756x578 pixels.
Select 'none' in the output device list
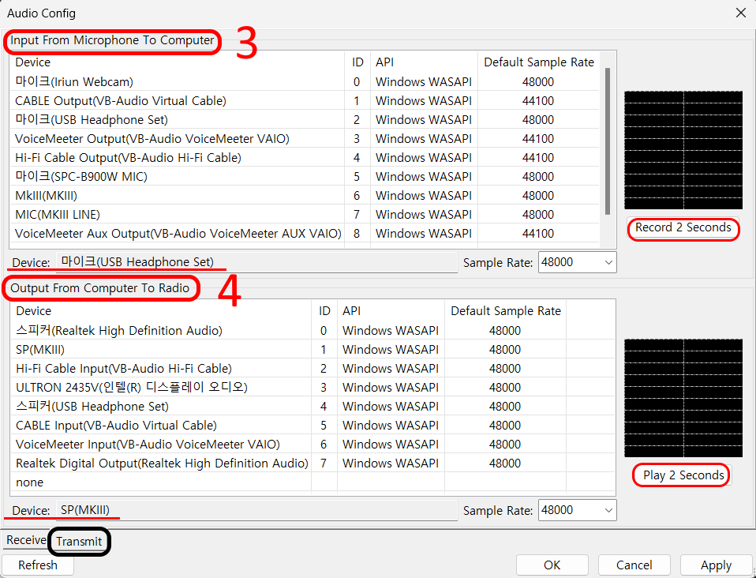pos(30,482)
